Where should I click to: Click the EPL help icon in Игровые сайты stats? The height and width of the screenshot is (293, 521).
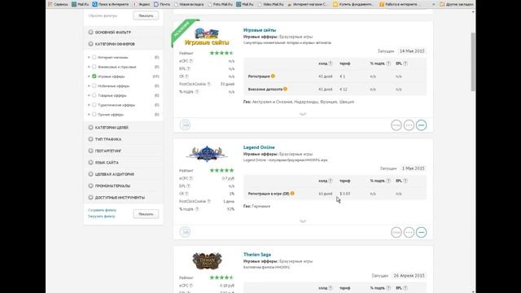(188, 68)
